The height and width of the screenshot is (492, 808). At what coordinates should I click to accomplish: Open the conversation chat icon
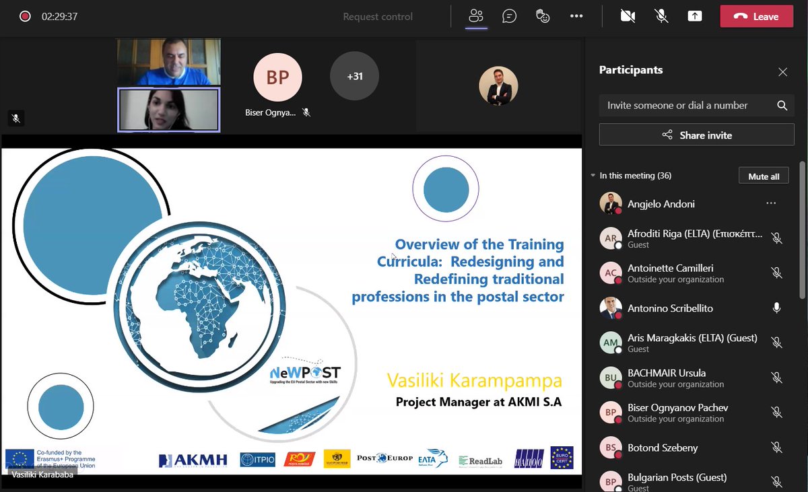510,16
